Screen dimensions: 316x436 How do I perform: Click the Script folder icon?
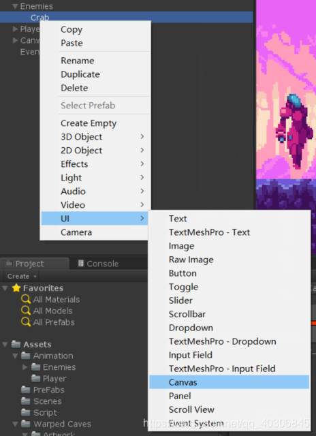26,413
